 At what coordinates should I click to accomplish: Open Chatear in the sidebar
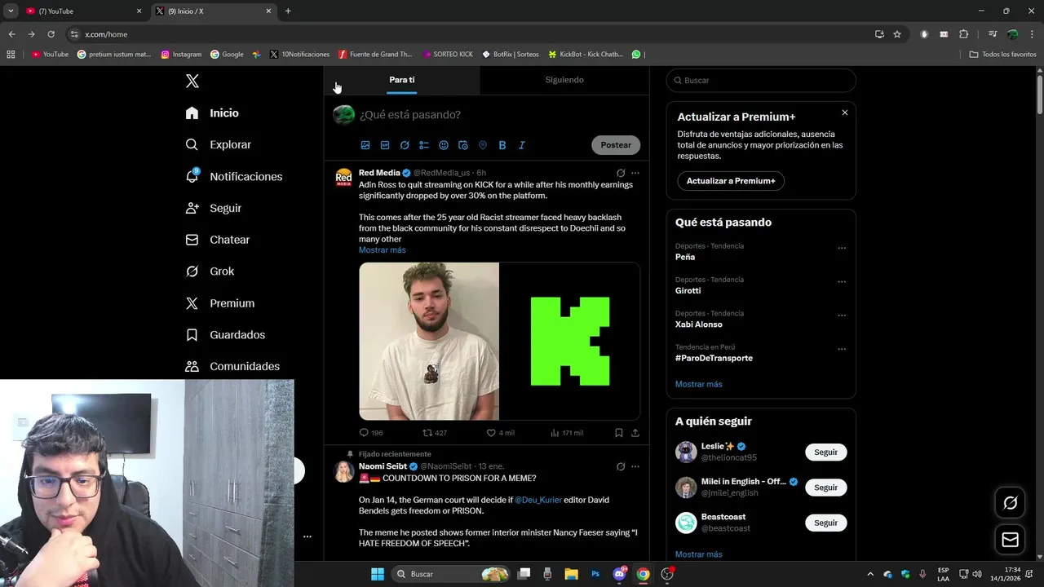pos(217,240)
